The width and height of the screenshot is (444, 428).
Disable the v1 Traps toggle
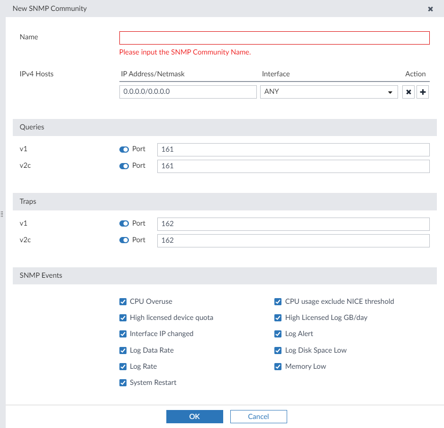[x=123, y=223]
